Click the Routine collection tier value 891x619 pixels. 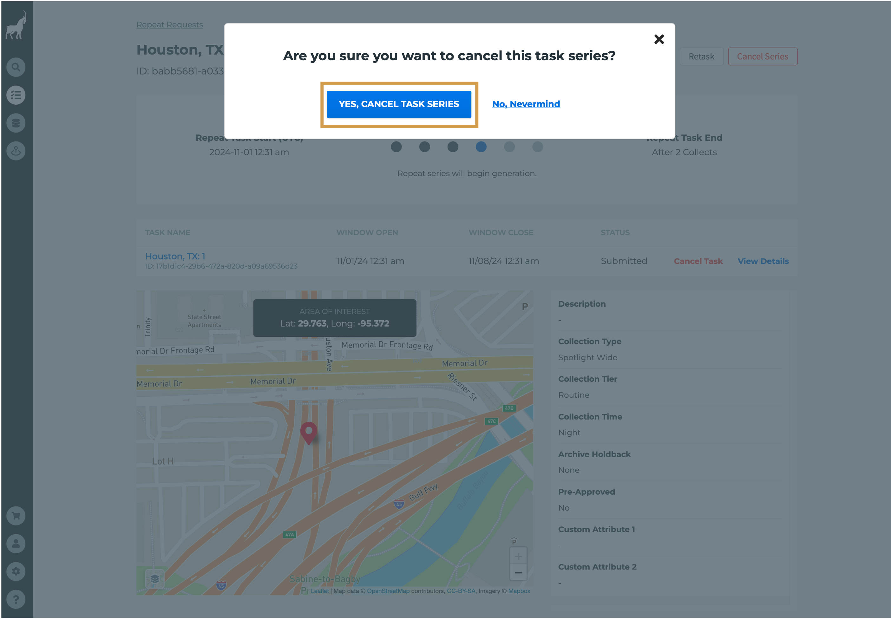573,395
